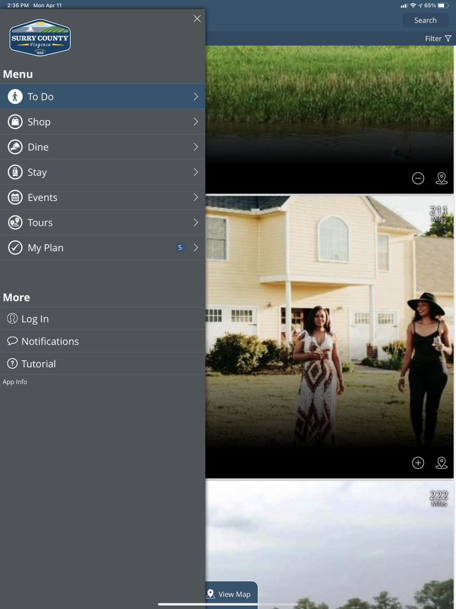456x609 pixels.
Task: Tap the Notifications speech bubble icon
Action: coord(12,341)
